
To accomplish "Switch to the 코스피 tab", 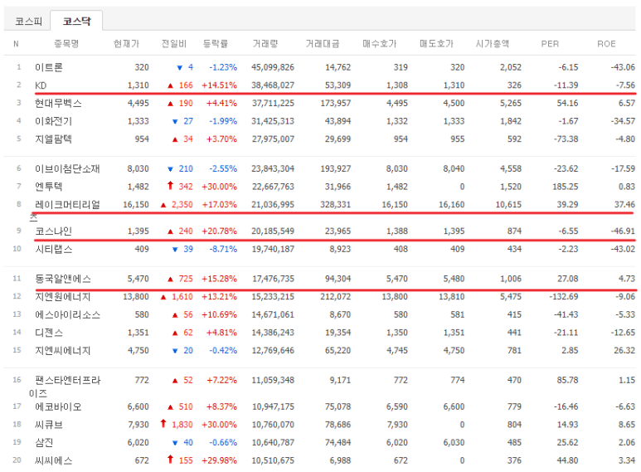I will [x=28, y=21].
